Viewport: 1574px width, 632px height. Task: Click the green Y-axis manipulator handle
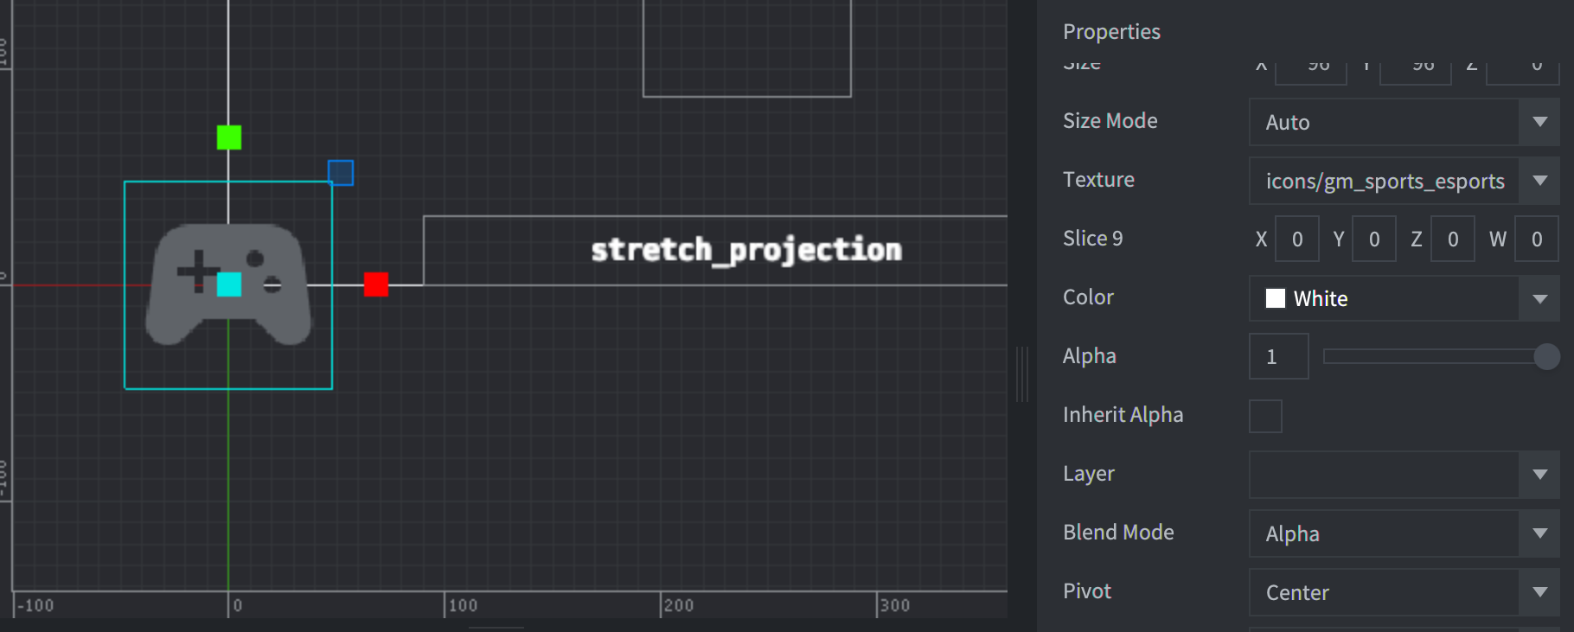tap(227, 137)
